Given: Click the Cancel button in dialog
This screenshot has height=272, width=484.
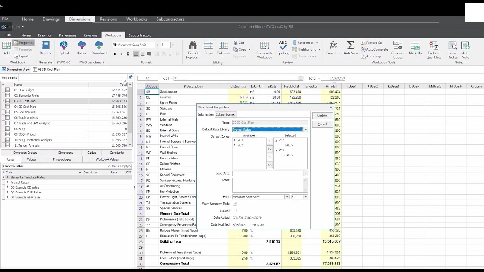Looking at the screenshot, I should tap(322, 124).
